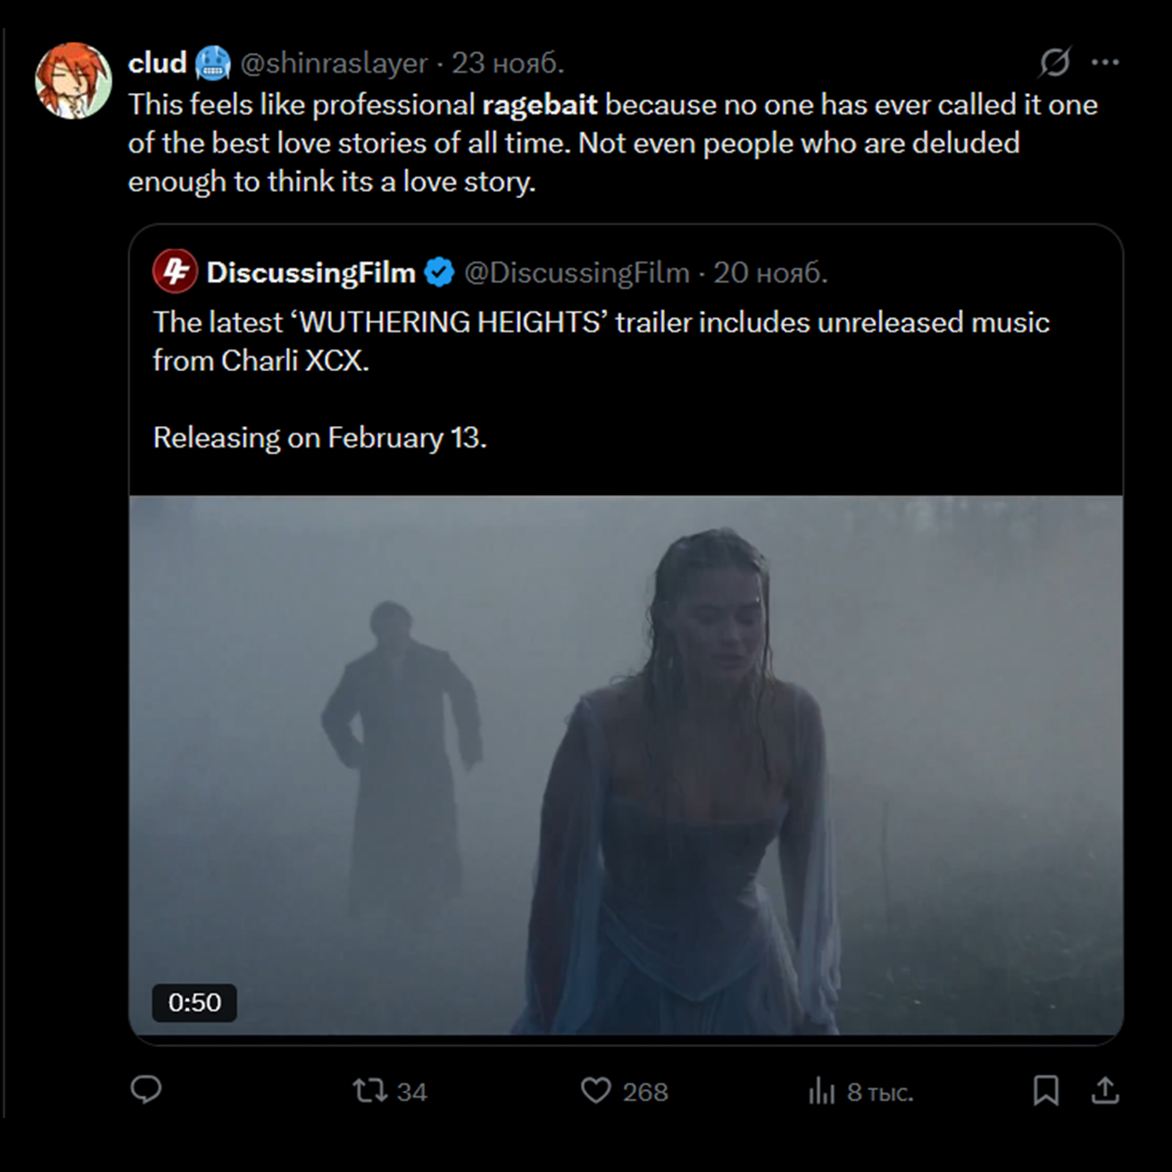
Task: Bookmark this tweet
Action: click(x=1045, y=1090)
